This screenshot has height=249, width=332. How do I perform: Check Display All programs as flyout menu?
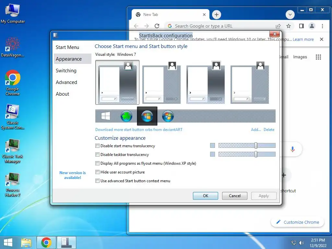[97, 163]
